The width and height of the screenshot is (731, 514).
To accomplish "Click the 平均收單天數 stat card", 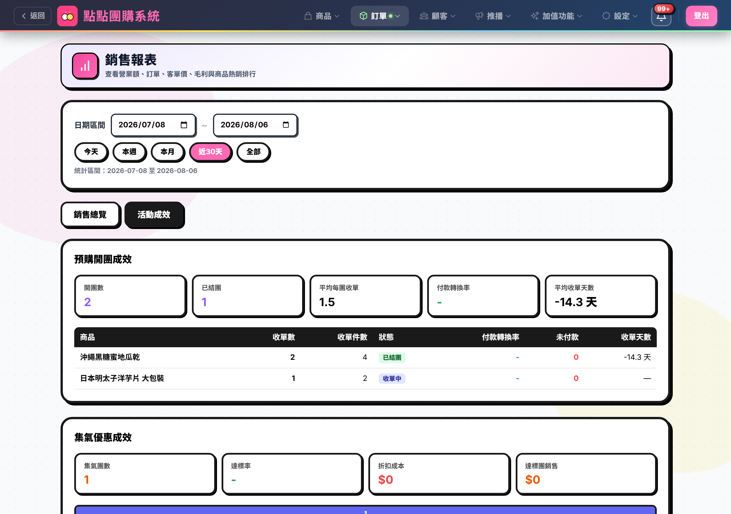I will point(601,296).
